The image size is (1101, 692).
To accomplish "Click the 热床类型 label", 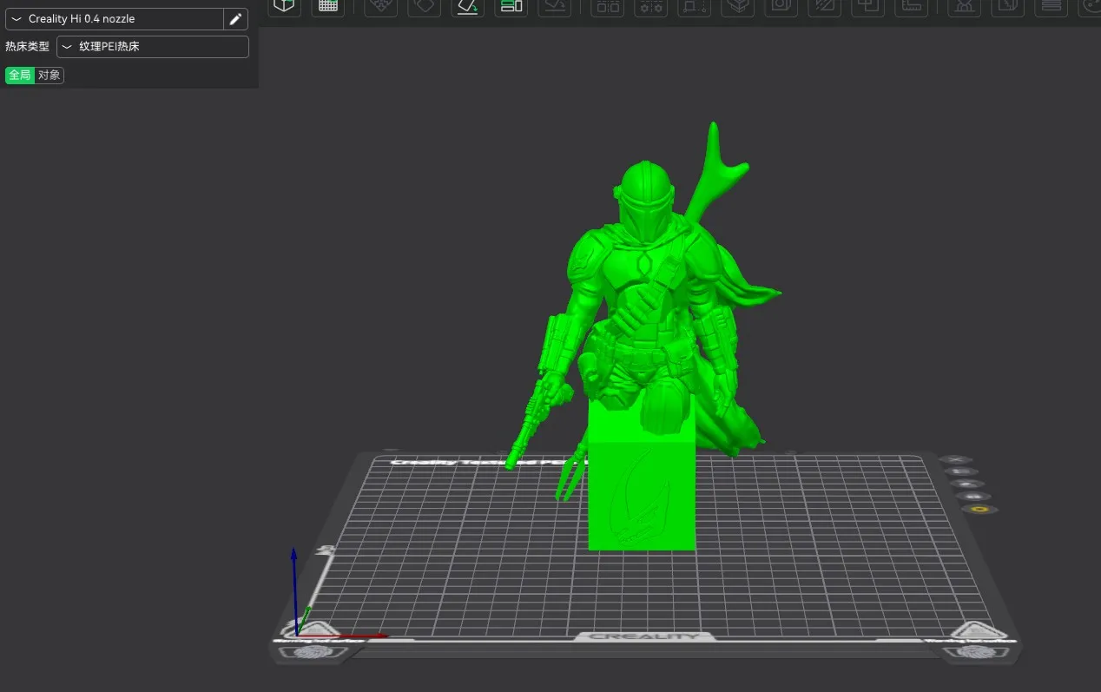I will coord(28,47).
